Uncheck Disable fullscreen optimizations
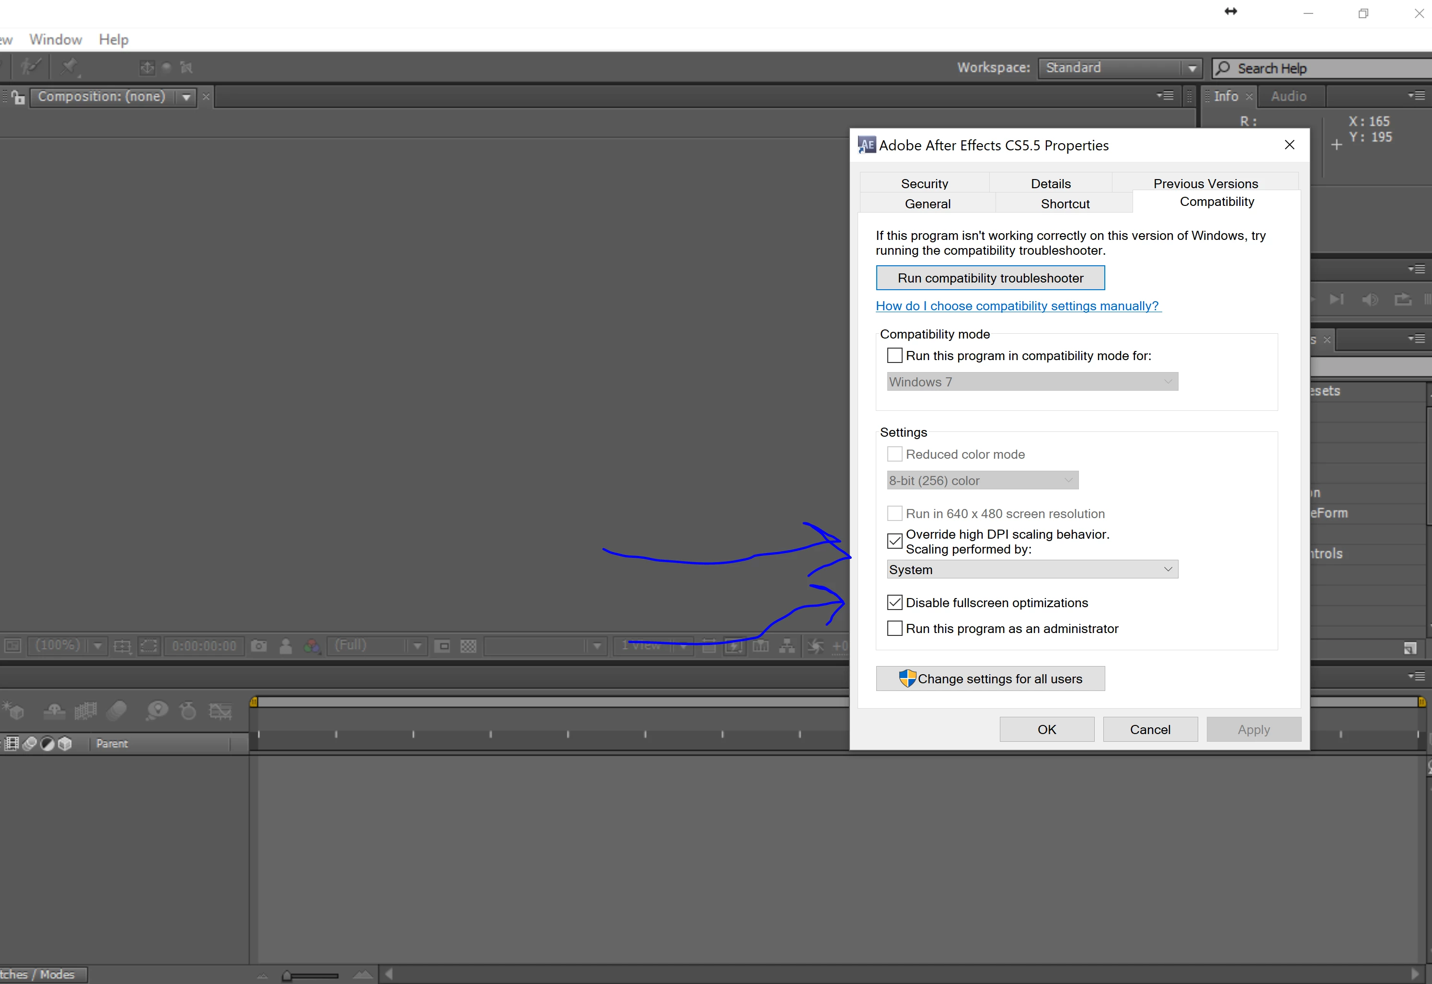 click(894, 602)
